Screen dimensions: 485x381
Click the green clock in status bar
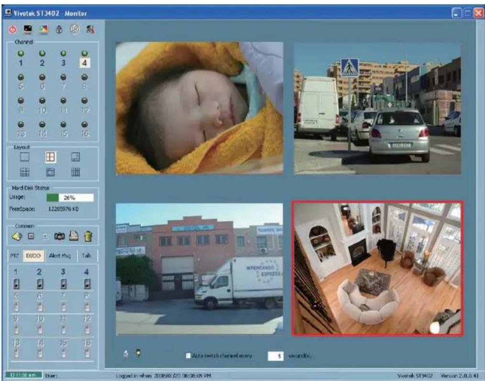click(x=24, y=375)
